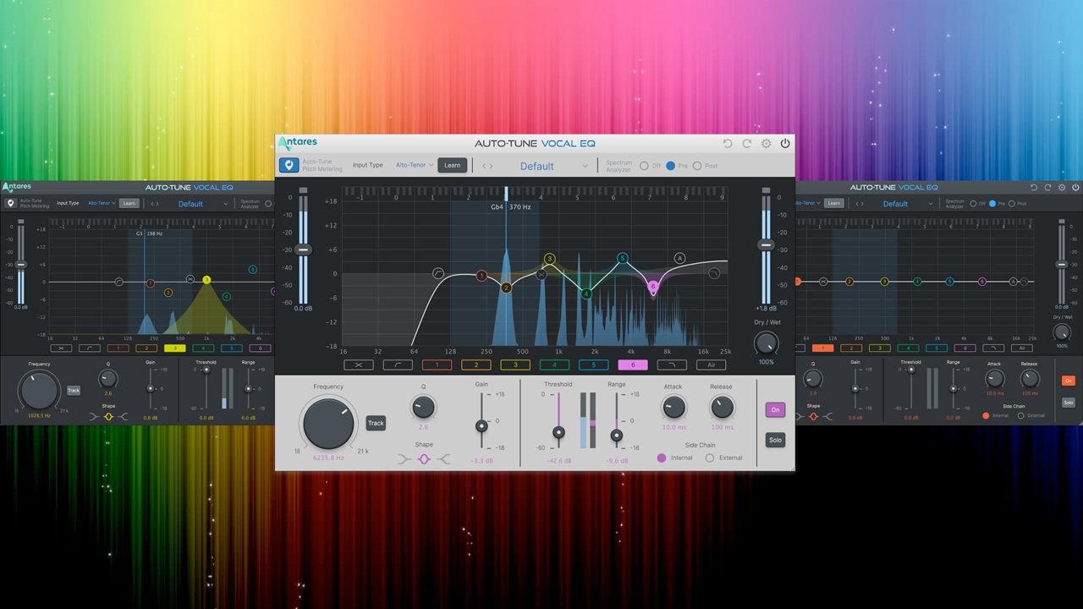Click the Gain slider handle
The width and height of the screenshot is (1083, 609).
pos(482,425)
